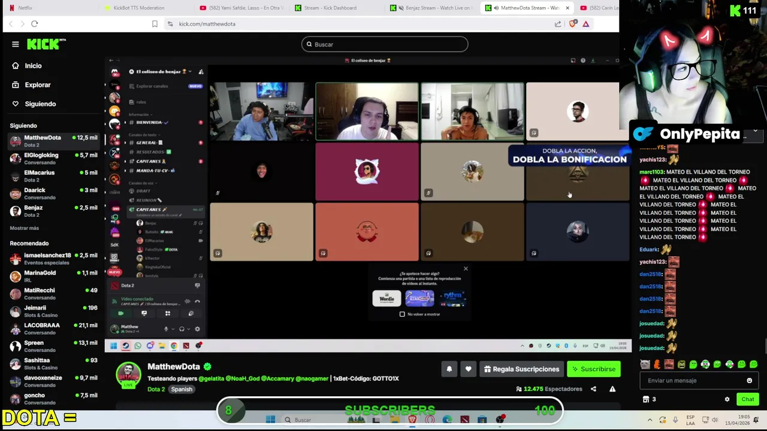Hang up Discord voice call

coord(197,302)
